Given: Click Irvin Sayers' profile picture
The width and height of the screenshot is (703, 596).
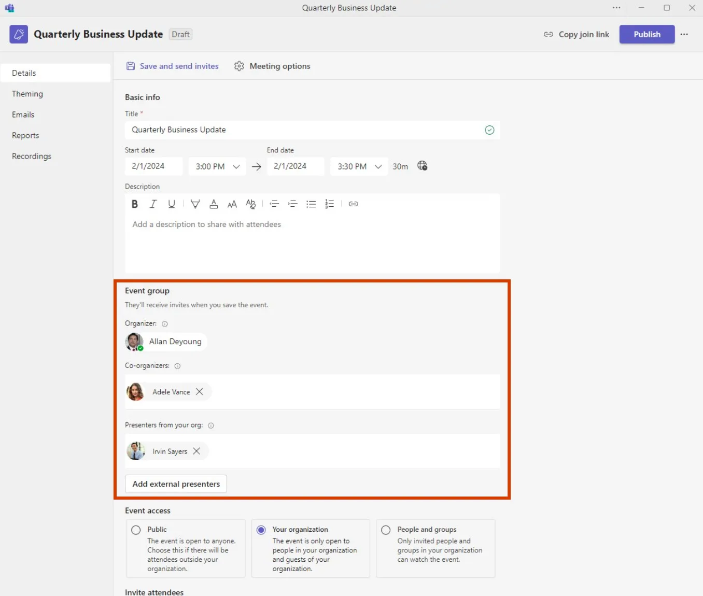Looking at the screenshot, I should 136,451.
